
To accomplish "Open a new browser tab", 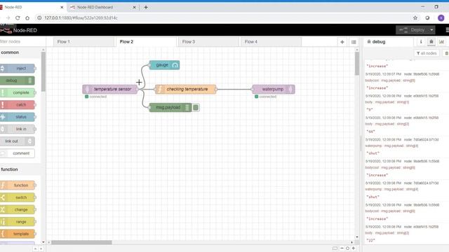I will [146, 8].
